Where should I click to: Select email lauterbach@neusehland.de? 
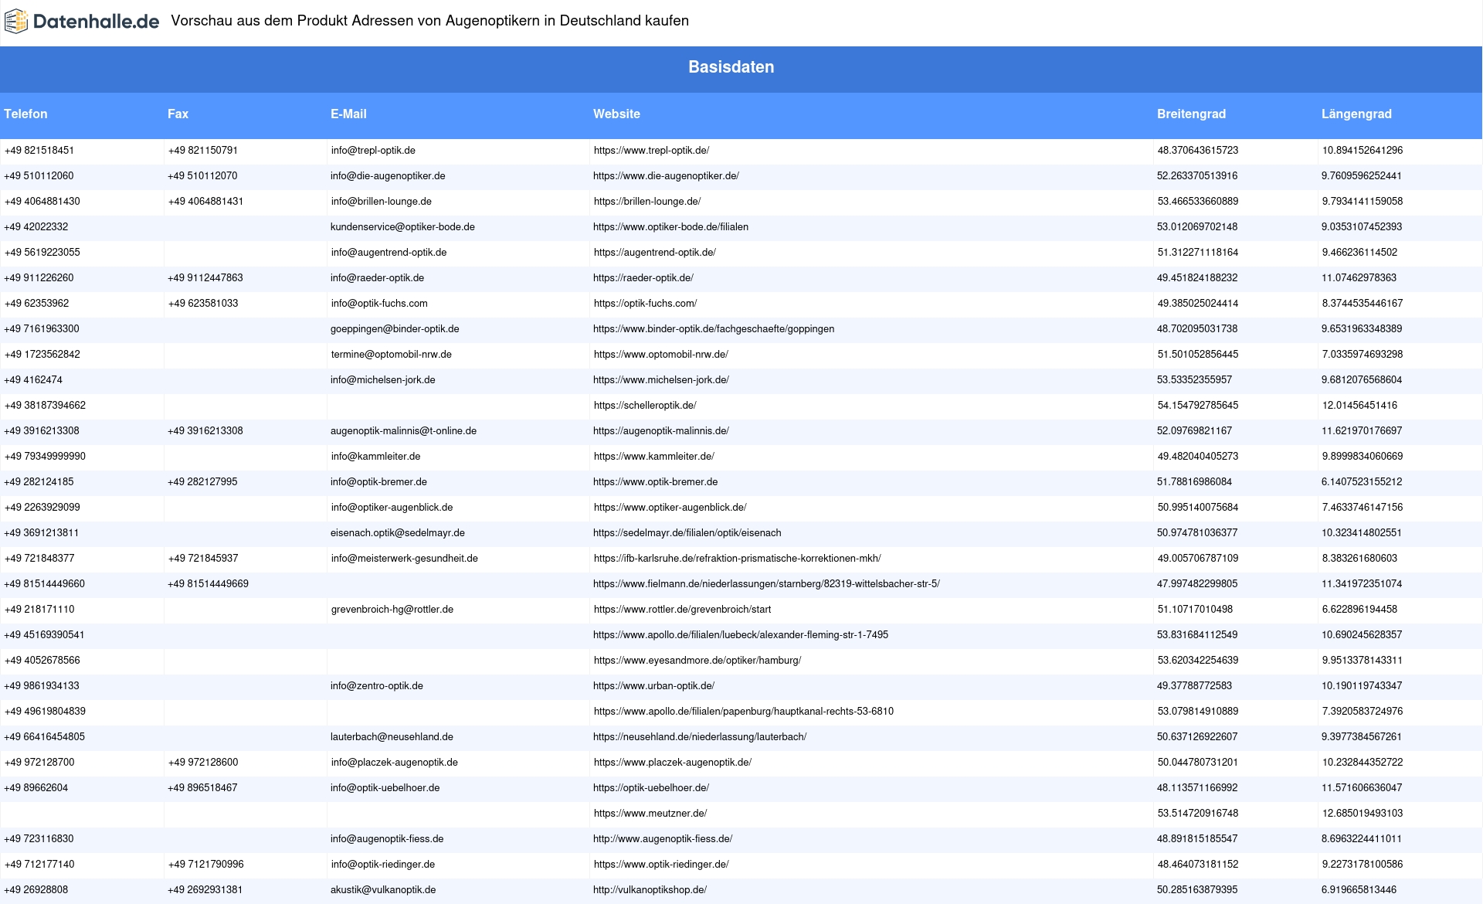392,737
